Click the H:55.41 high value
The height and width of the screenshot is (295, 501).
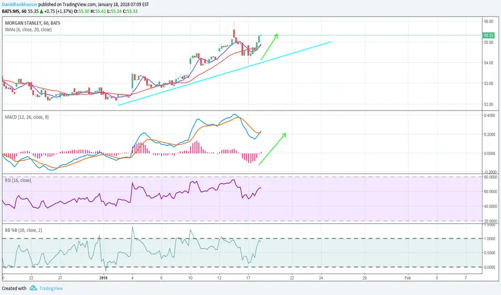98,11
